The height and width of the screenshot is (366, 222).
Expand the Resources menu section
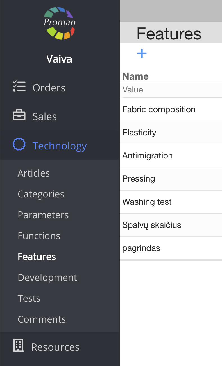[x=55, y=347]
